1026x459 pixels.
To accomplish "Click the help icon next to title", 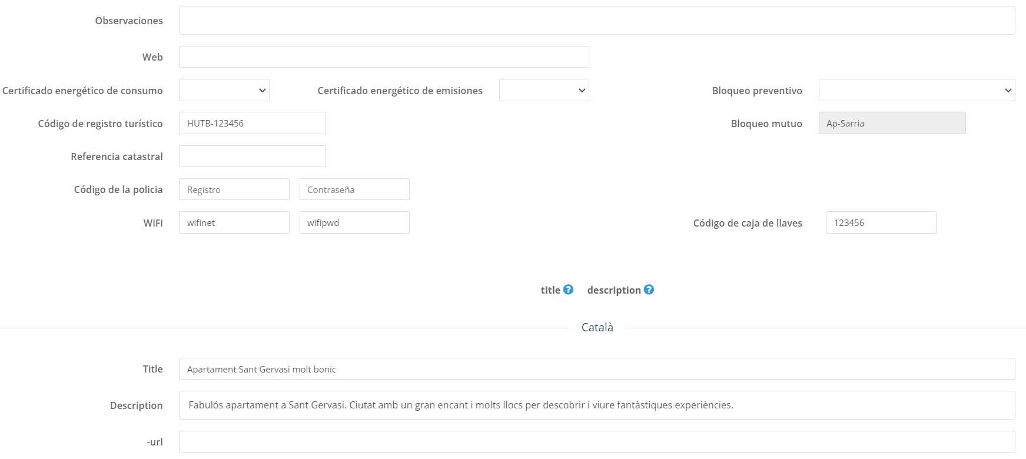I will click(568, 290).
